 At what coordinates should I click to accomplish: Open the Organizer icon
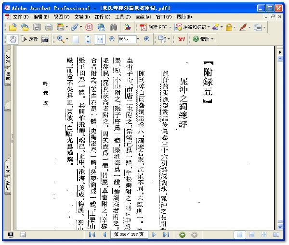[x=61, y=27]
